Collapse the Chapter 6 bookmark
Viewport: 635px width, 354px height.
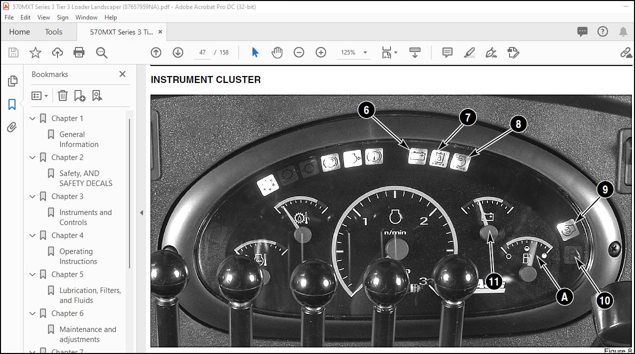[32, 313]
